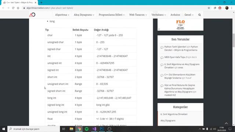Click the taskbar clock and date
Screen dimensions: 235x132
tap(222, 129)
